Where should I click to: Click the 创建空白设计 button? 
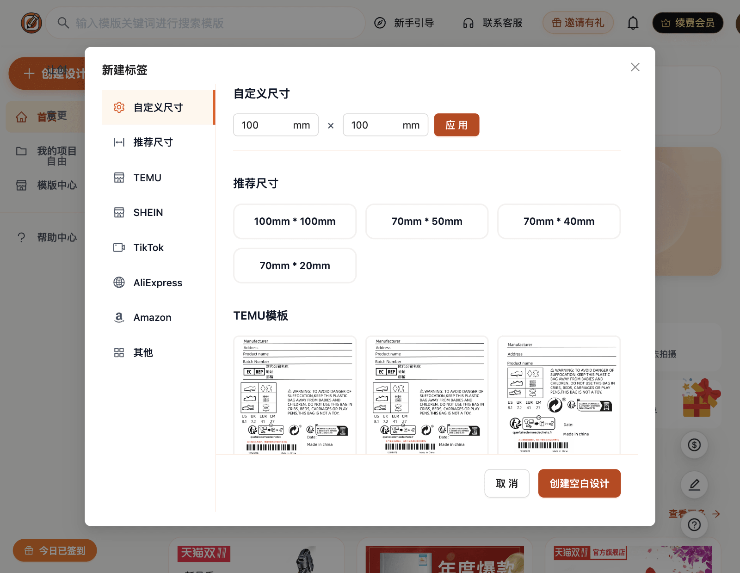coord(580,483)
